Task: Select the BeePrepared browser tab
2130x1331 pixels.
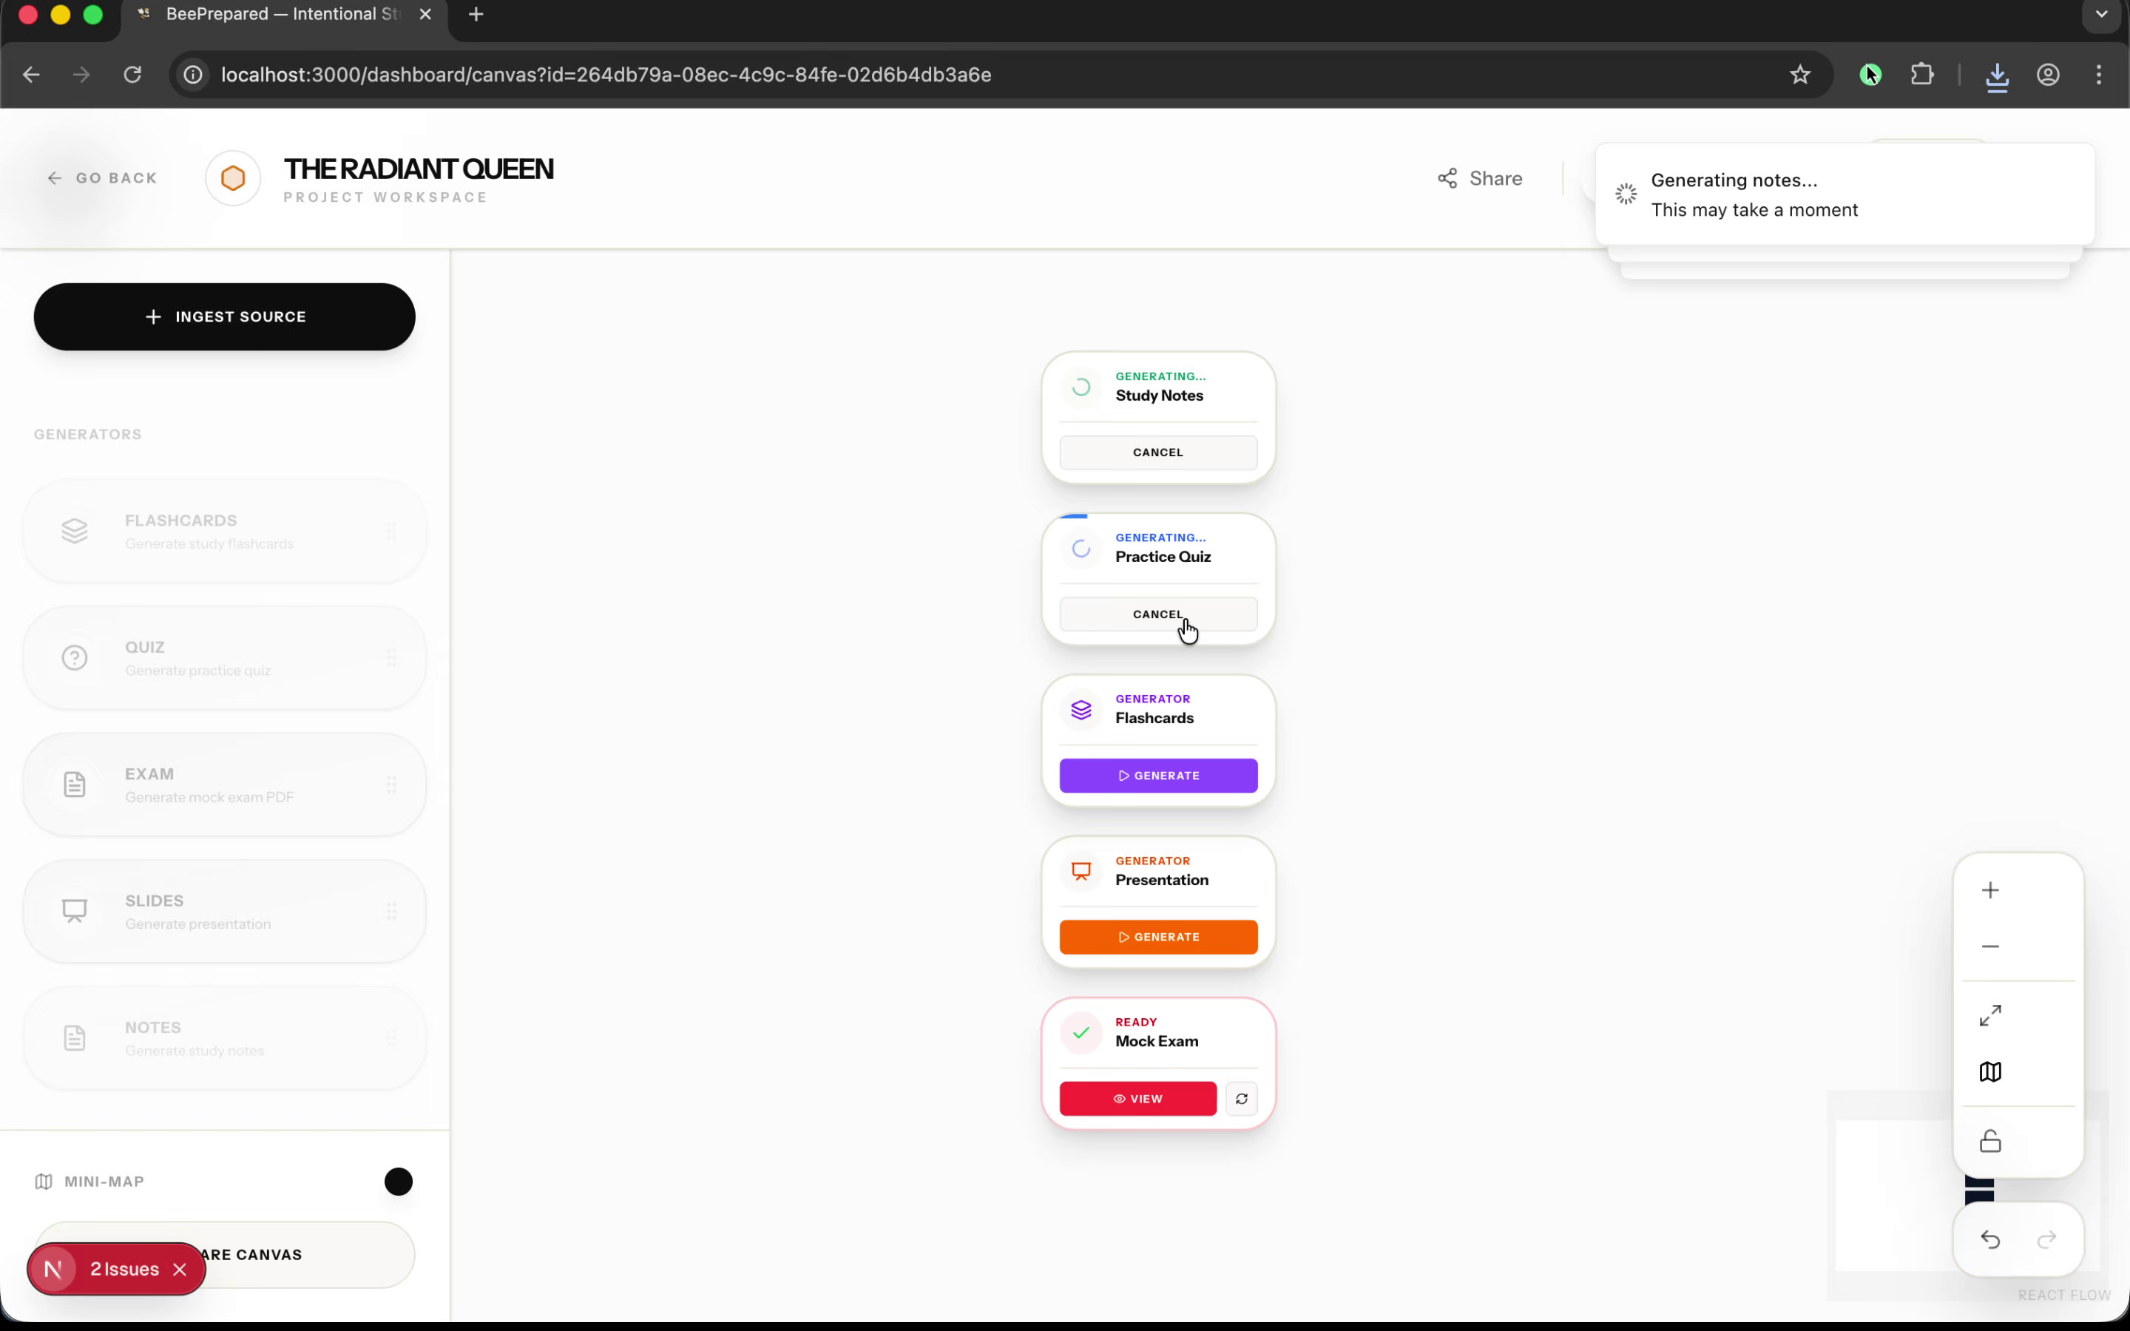Action: point(282,15)
